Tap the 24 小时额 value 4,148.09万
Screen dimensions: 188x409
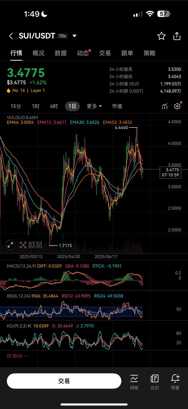point(170,91)
